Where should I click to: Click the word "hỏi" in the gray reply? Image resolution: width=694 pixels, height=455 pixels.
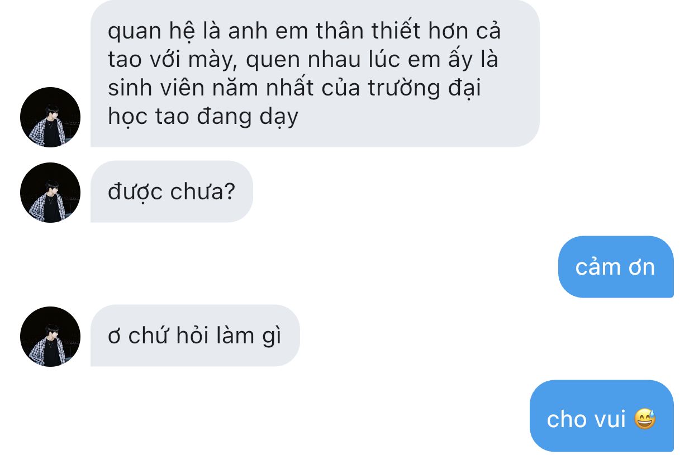(192, 336)
